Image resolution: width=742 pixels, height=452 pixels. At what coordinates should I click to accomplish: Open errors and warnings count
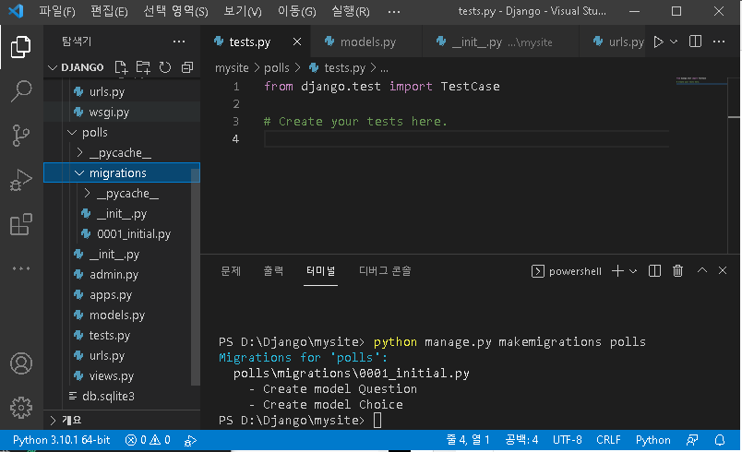[148, 440]
